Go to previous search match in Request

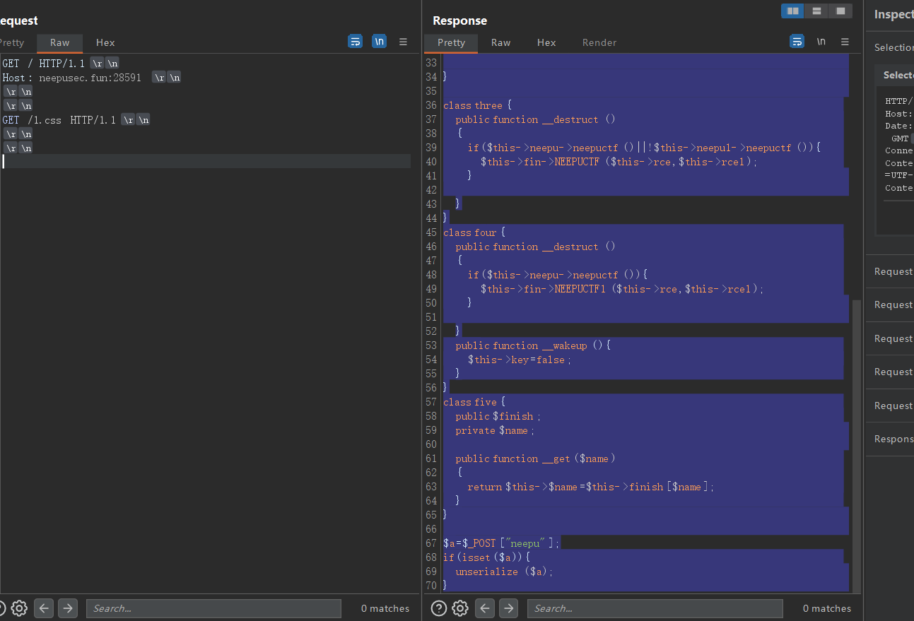[44, 608]
